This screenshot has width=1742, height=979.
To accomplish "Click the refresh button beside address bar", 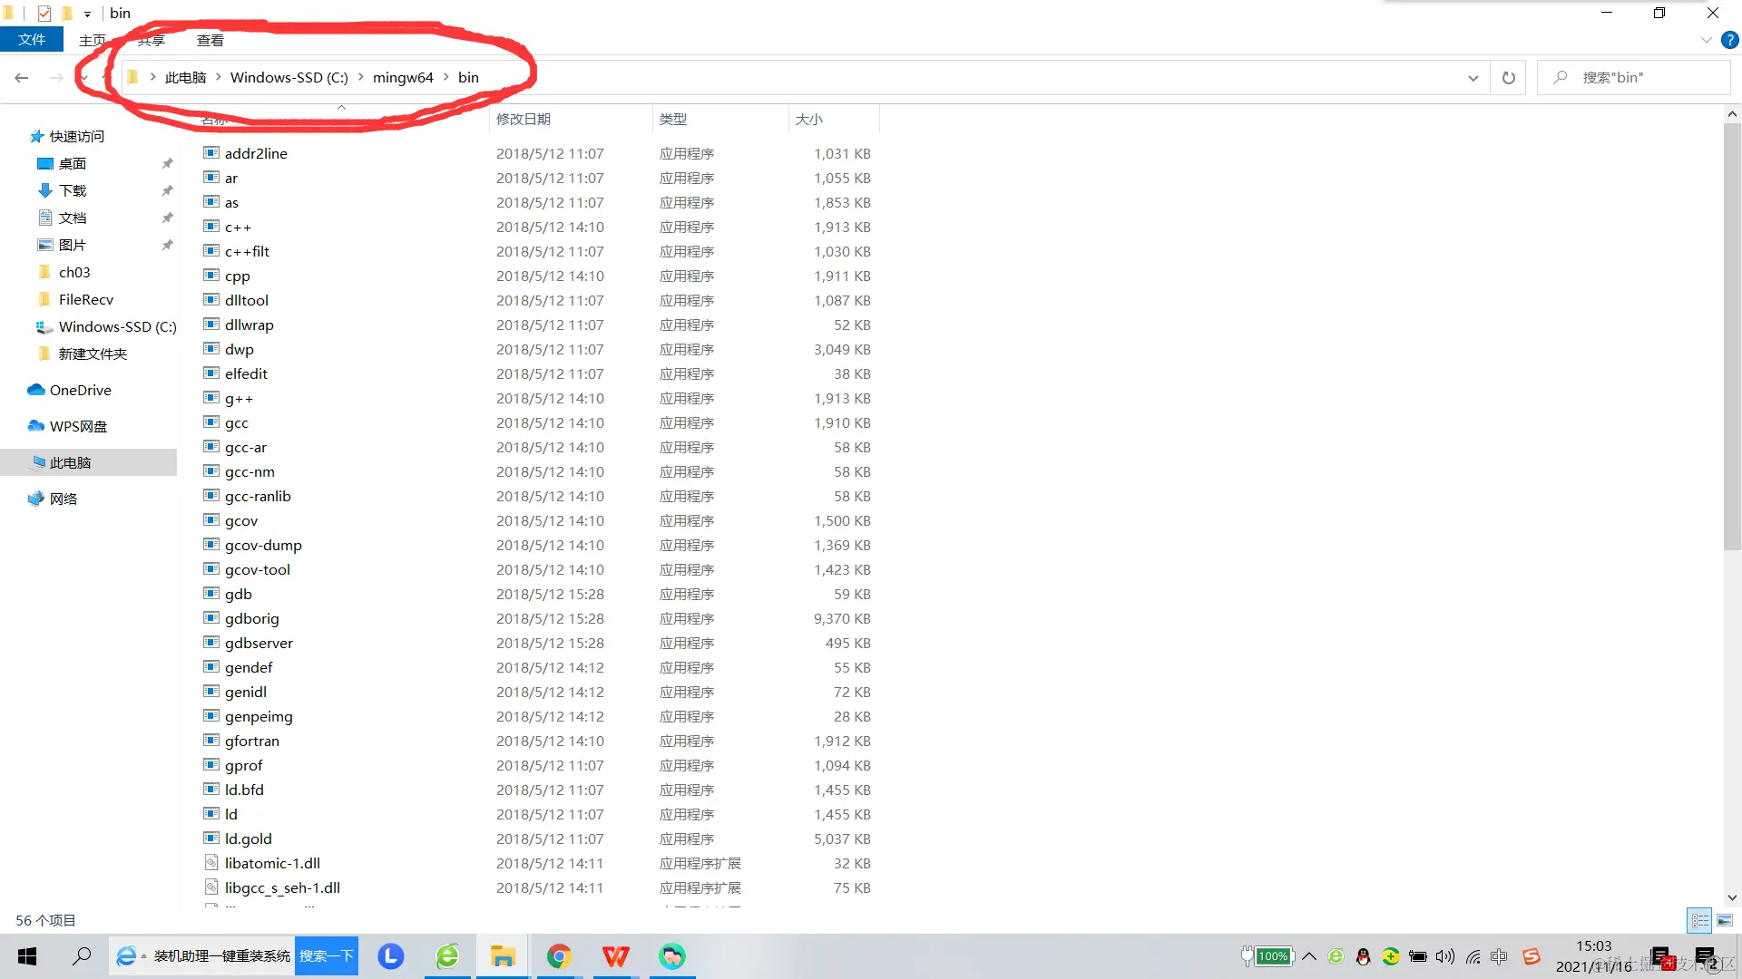I will [1508, 78].
